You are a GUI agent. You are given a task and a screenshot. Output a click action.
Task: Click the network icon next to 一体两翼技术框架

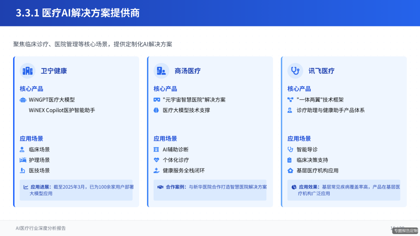point(290,99)
